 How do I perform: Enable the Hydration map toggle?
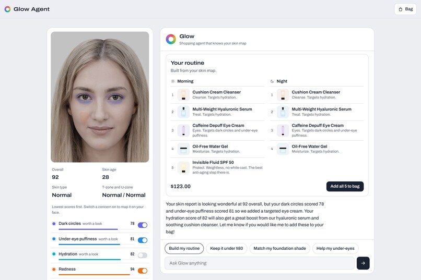143,255
